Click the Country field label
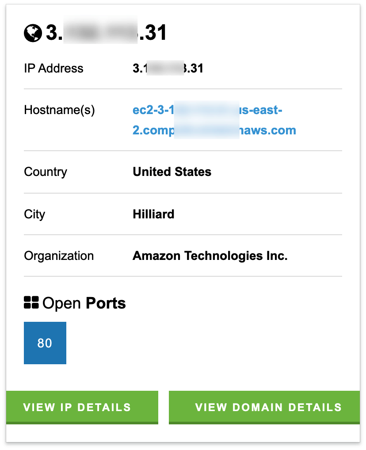 click(x=46, y=172)
